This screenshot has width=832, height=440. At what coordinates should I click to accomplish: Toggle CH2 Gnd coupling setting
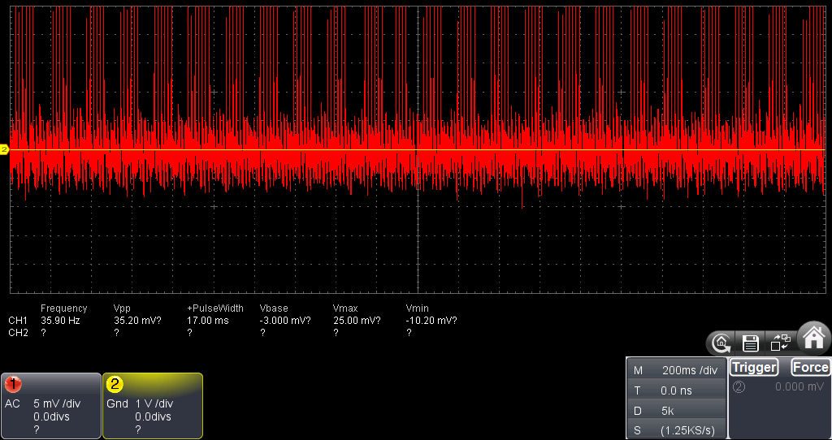(x=117, y=403)
